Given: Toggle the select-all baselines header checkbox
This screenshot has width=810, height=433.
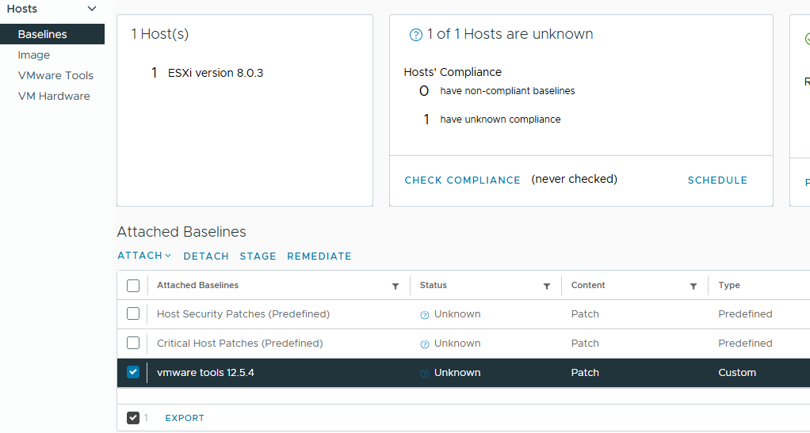Looking at the screenshot, I should click(133, 286).
